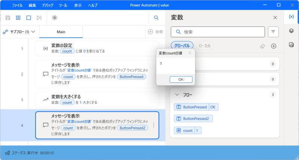Image resolution: width=299 pixels, height=160 pixels.
Task: Select the グローバル filter pill
Action: 182,46
